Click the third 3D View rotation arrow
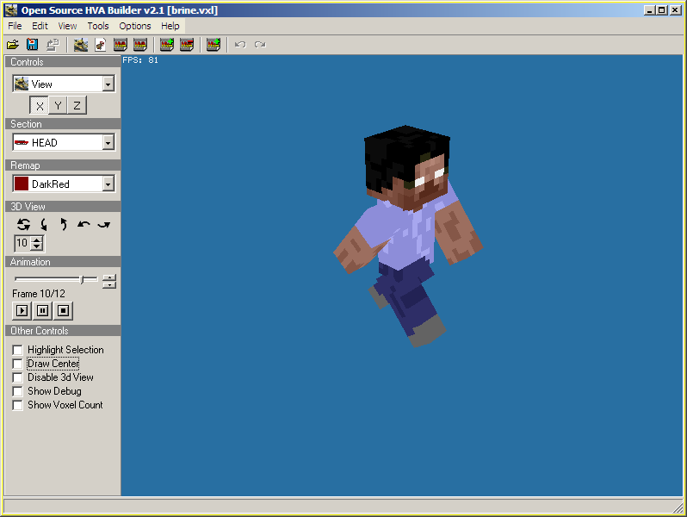 coord(64,225)
